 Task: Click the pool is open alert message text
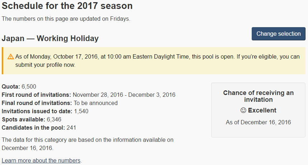[157, 61]
